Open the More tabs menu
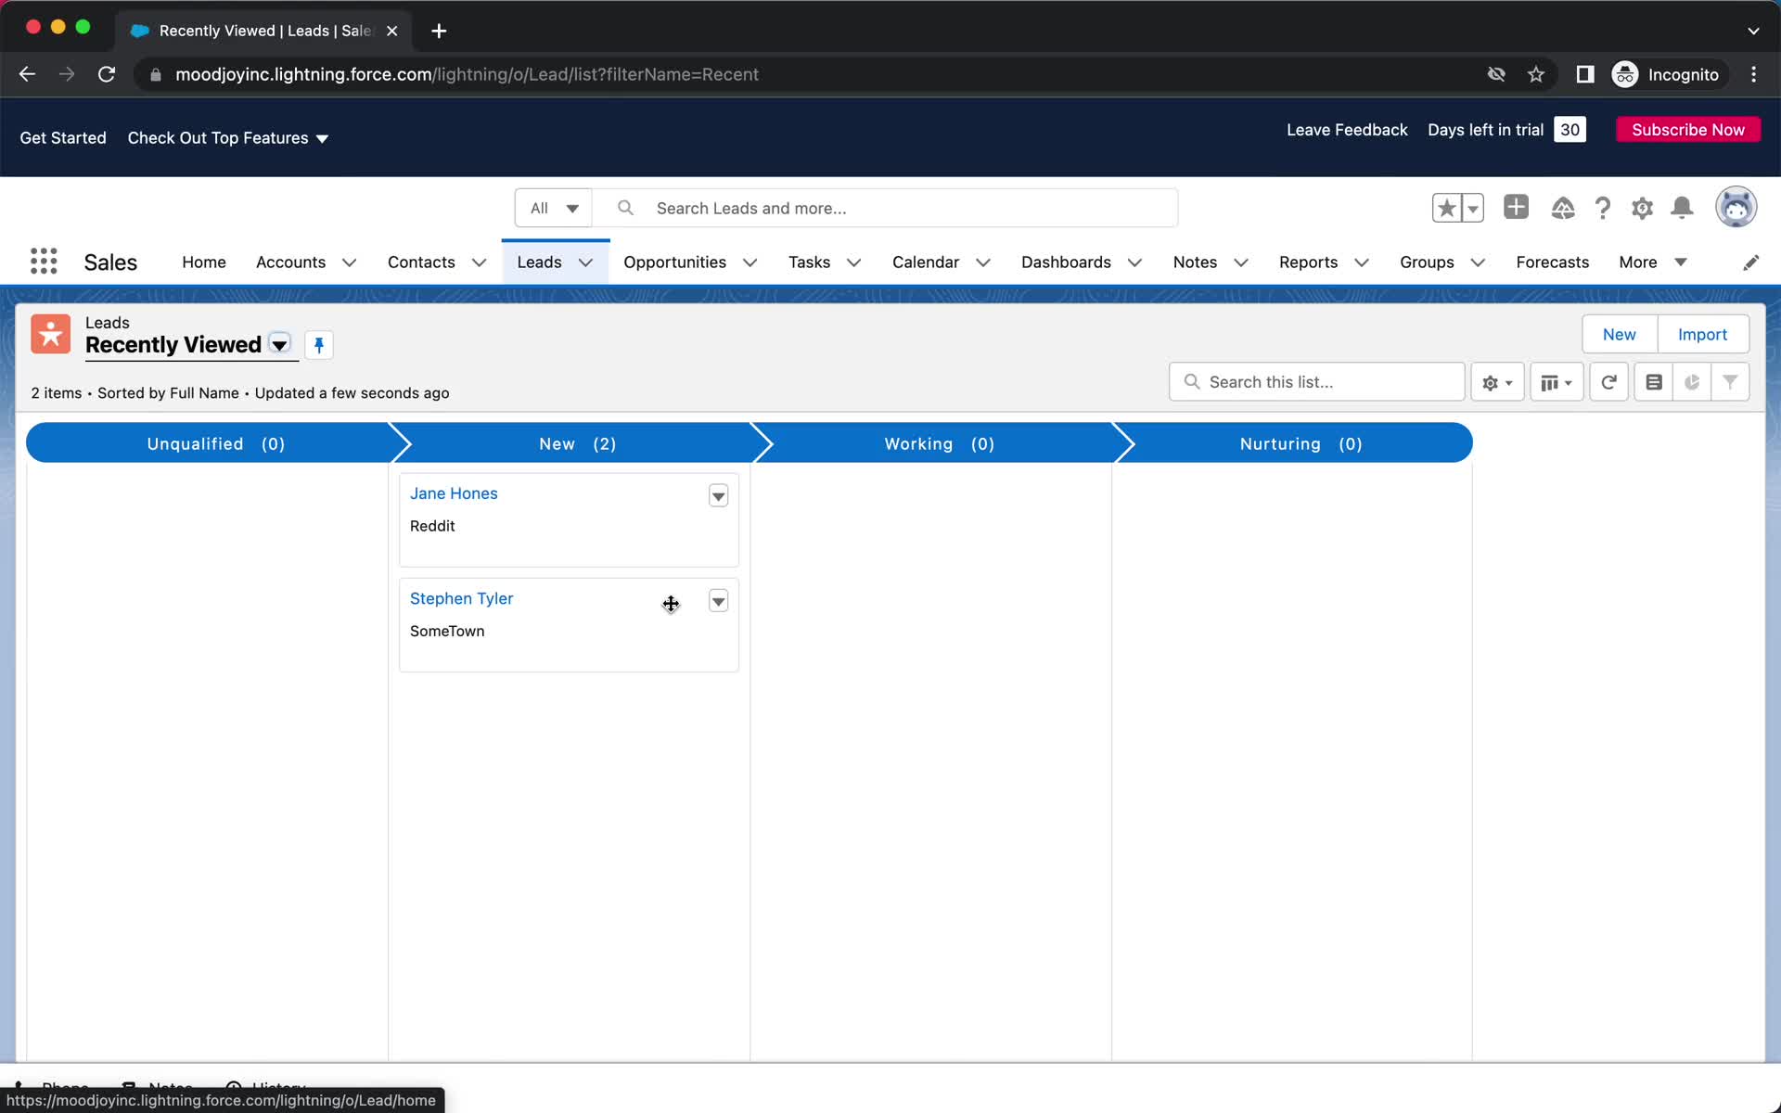The width and height of the screenshot is (1781, 1113). [1652, 262]
